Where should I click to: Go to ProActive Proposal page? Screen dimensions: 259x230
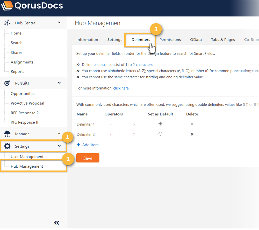pos(27,103)
